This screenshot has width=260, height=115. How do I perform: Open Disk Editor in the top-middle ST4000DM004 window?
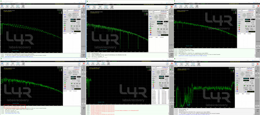point(112,7)
